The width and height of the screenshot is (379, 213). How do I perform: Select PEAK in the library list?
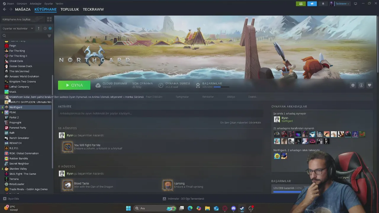12,112
